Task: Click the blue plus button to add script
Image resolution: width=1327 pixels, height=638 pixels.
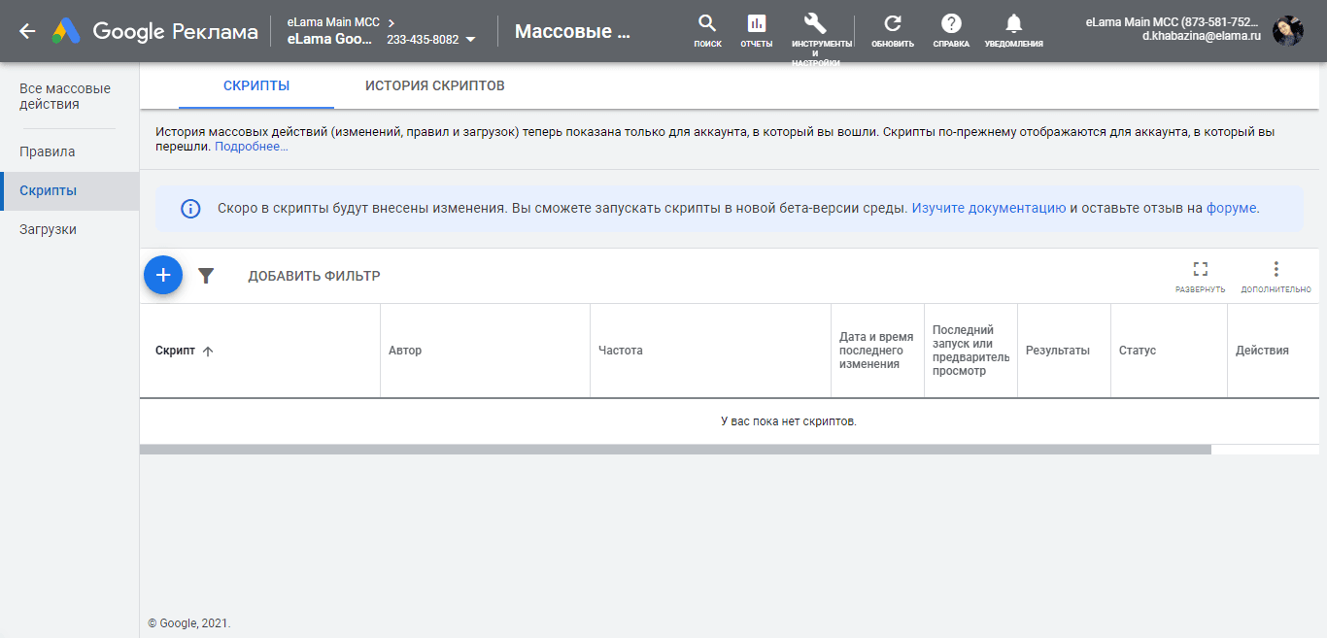Action: coord(163,276)
